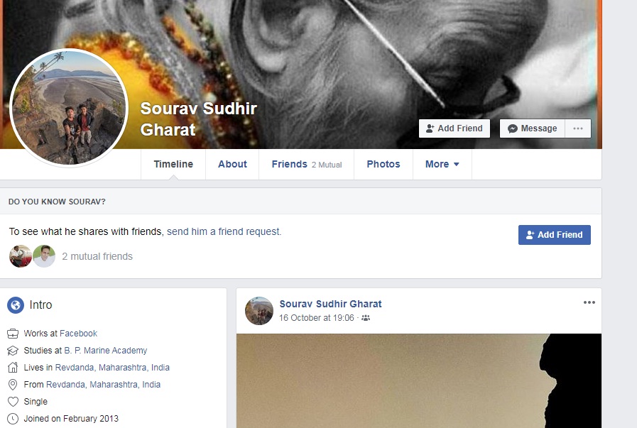Click the circular profile picture
The width and height of the screenshot is (637, 428).
[69, 108]
